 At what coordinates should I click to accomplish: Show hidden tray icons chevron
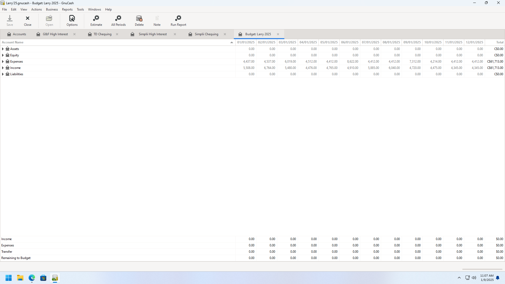click(459, 278)
